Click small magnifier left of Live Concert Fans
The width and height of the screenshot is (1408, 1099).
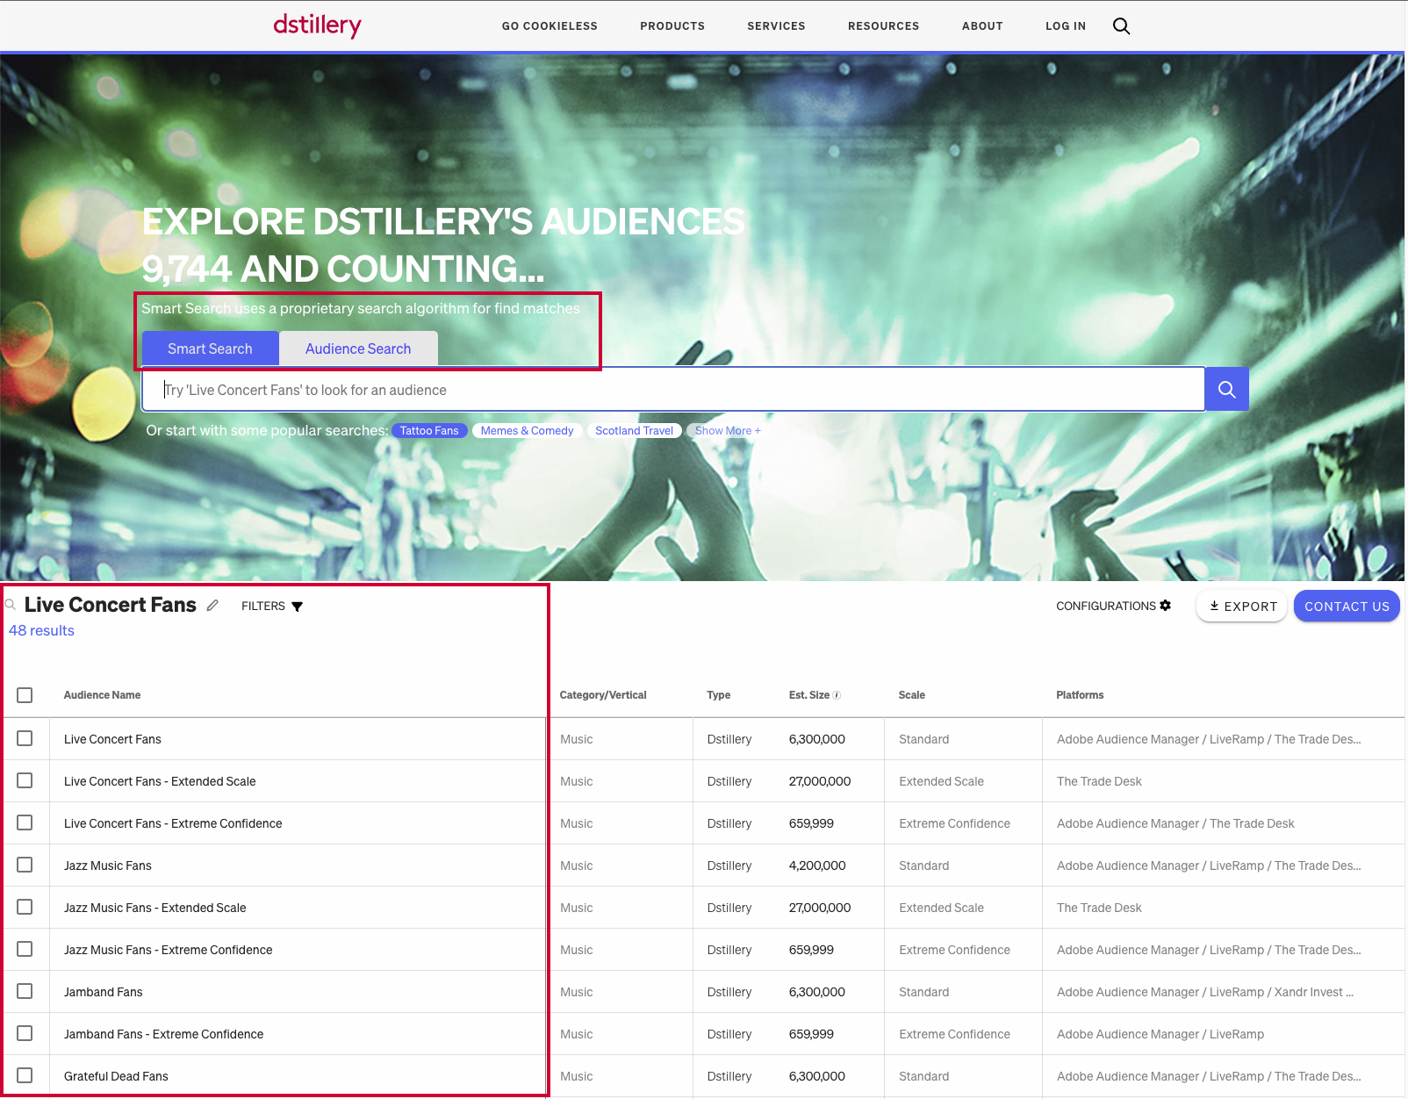pyautogui.click(x=11, y=605)
